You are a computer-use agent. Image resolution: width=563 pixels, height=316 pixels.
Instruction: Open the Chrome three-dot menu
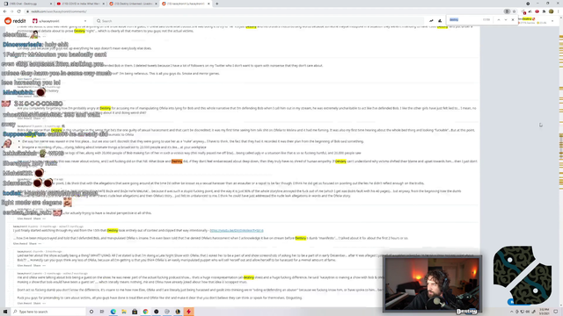coord(559,11)
